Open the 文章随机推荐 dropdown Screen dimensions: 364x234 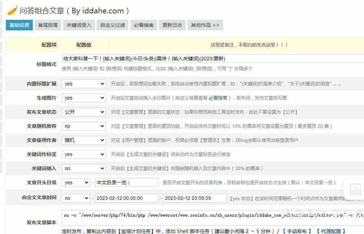point(84,126)
